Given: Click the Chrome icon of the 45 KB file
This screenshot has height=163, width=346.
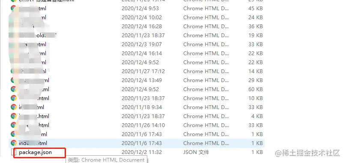Looking at the screenshot, I should pyautogui.click(x=14, y=9).
